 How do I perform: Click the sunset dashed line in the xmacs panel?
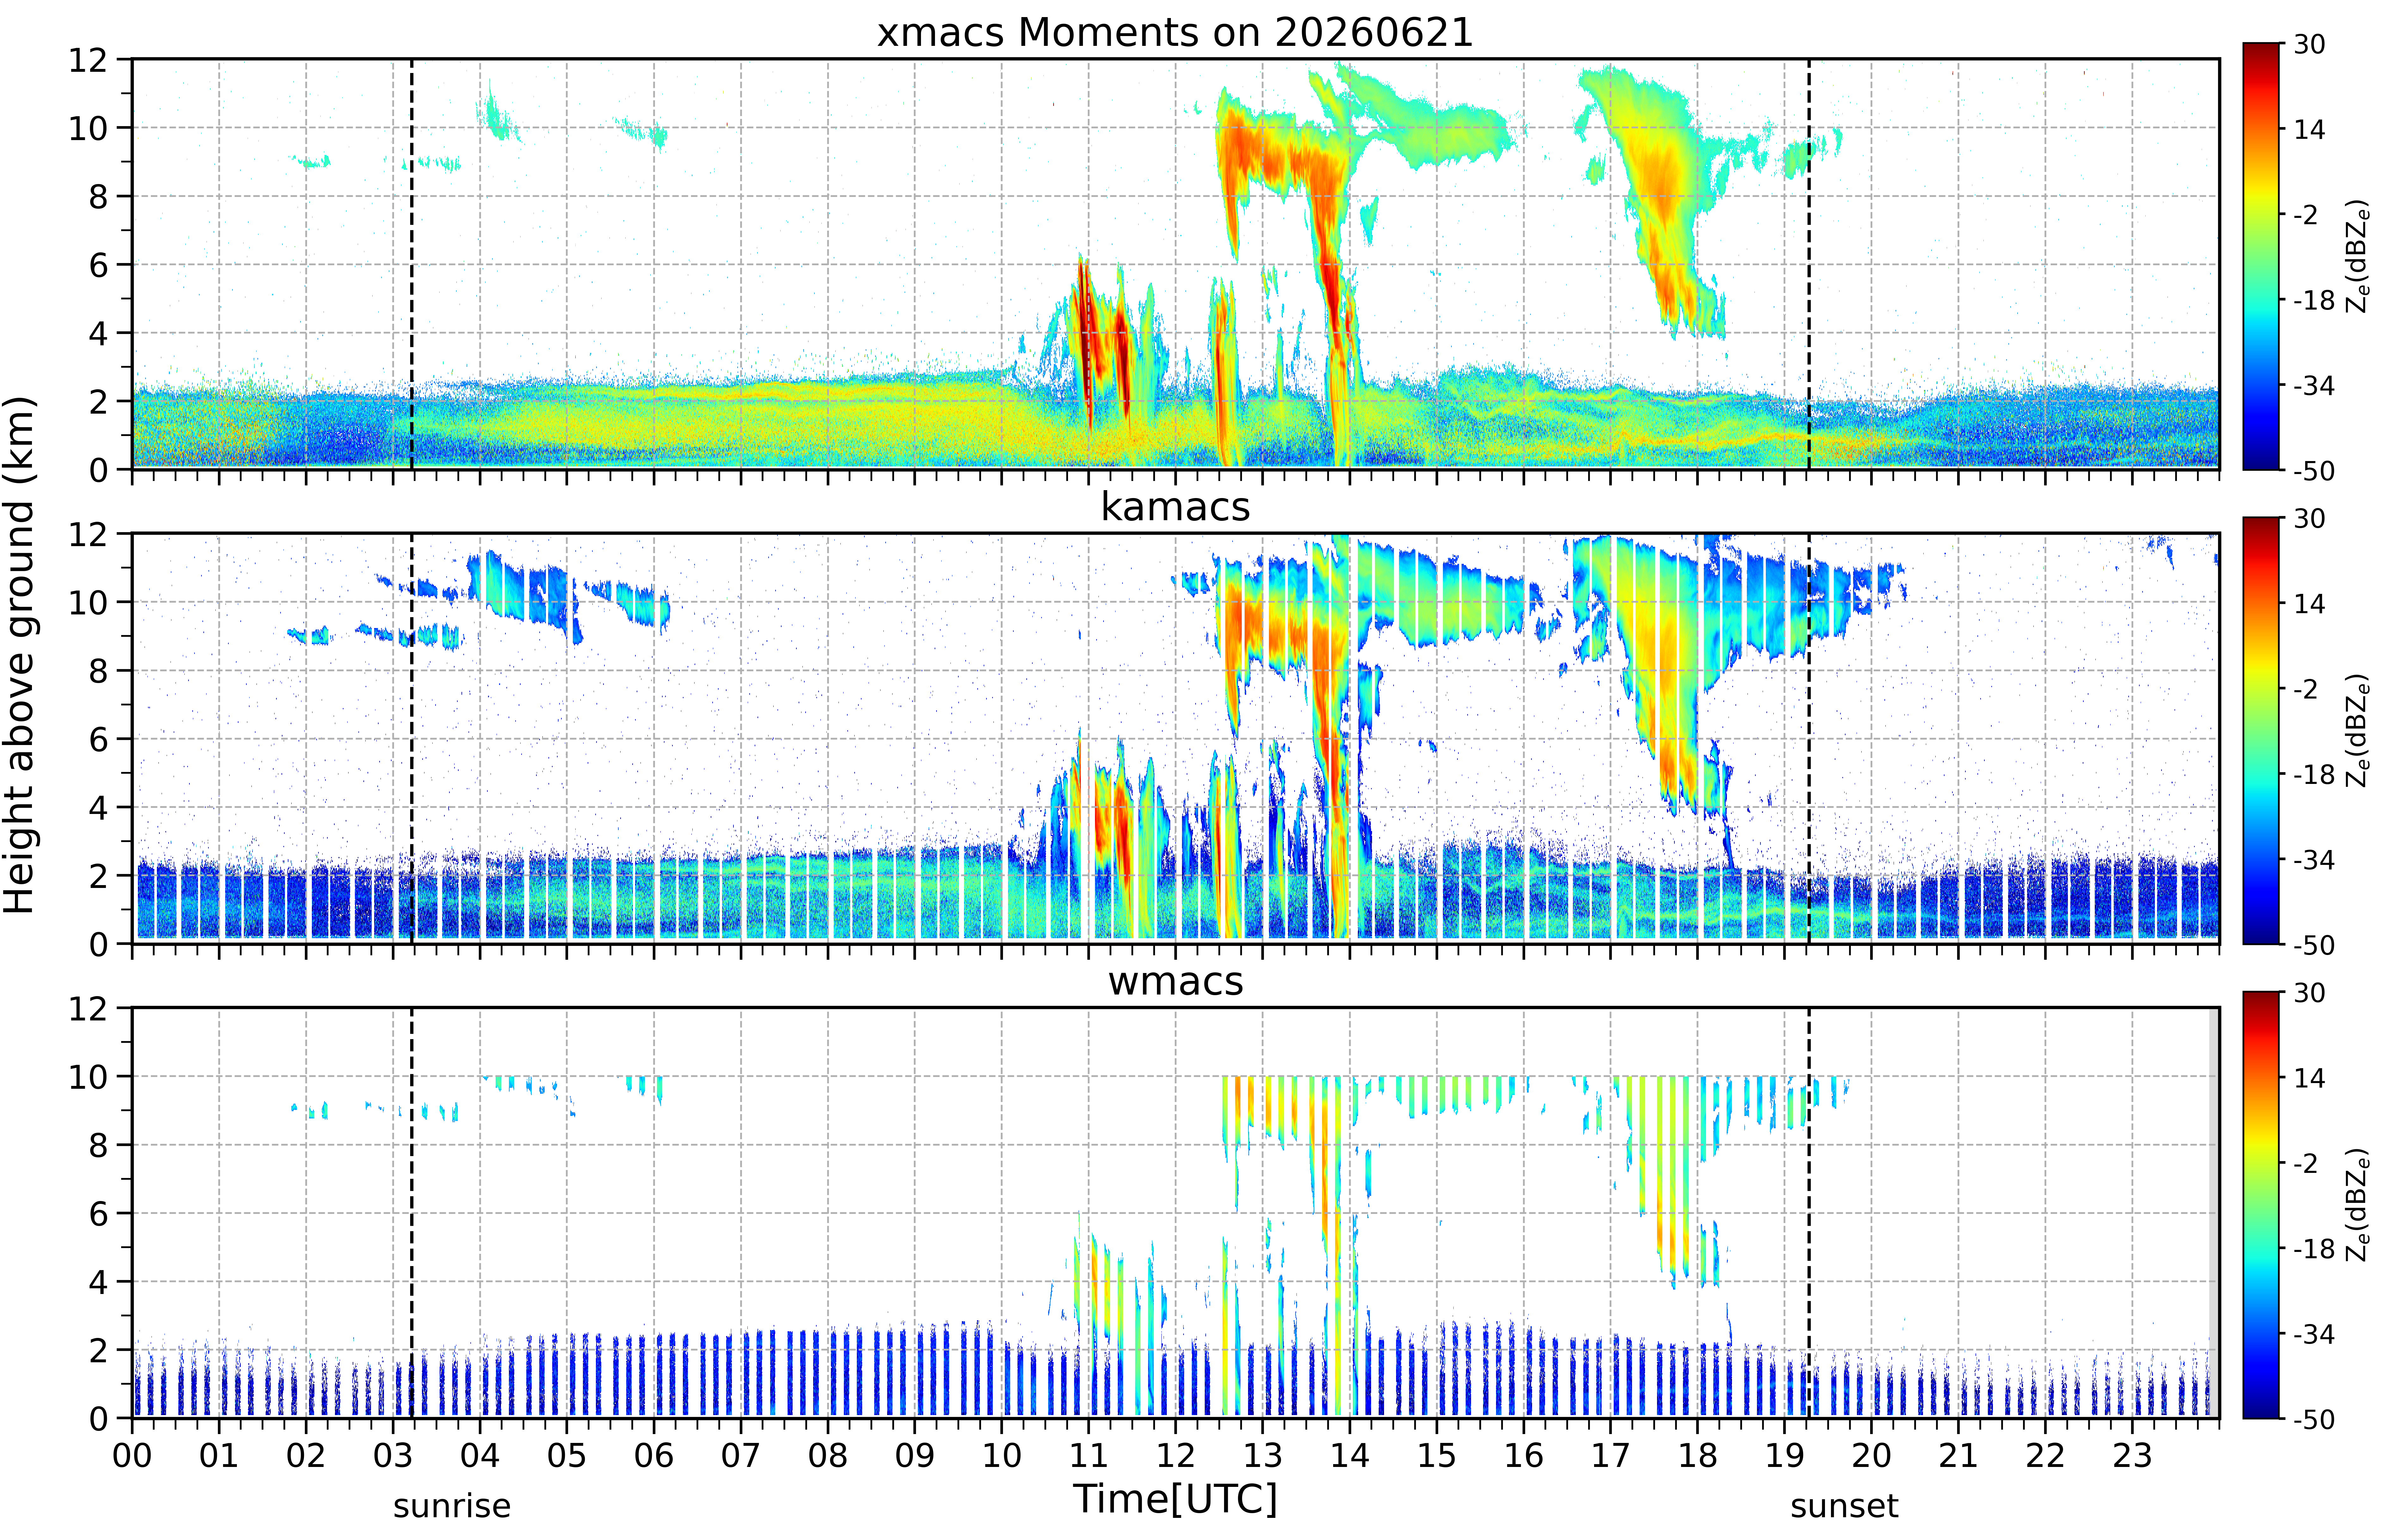pyautogui.click(x=1809, y=264)
